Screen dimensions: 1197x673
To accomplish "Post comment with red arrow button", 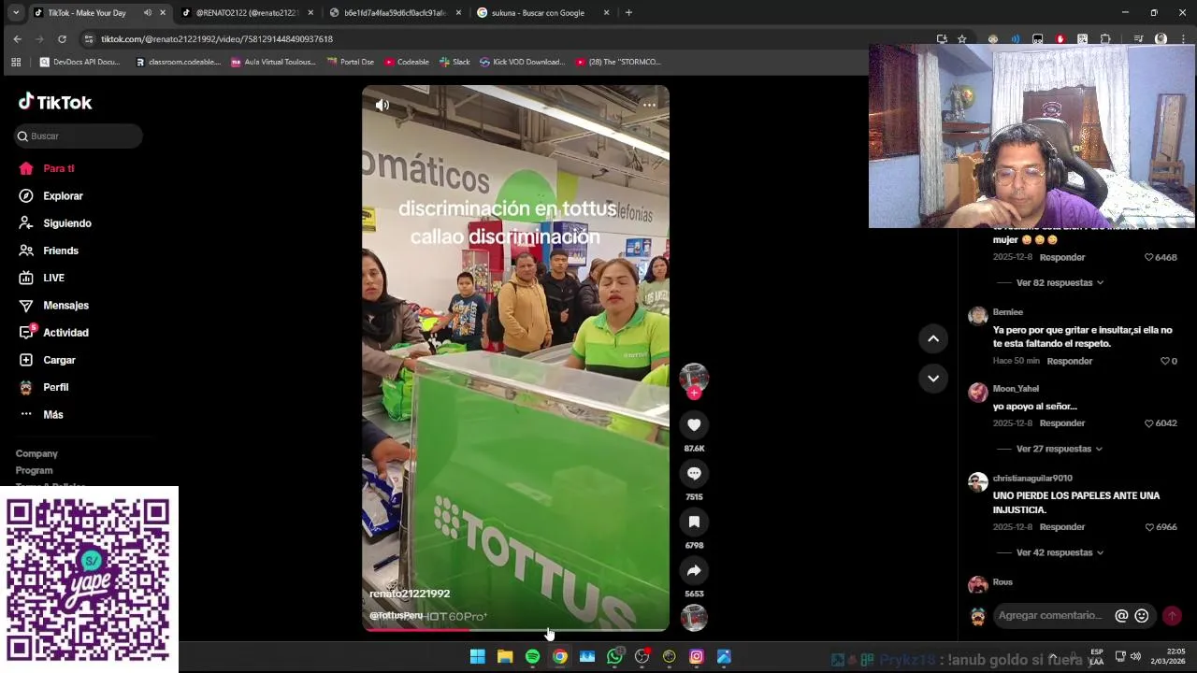I will pyautogui.click(x=1172, y=616).
